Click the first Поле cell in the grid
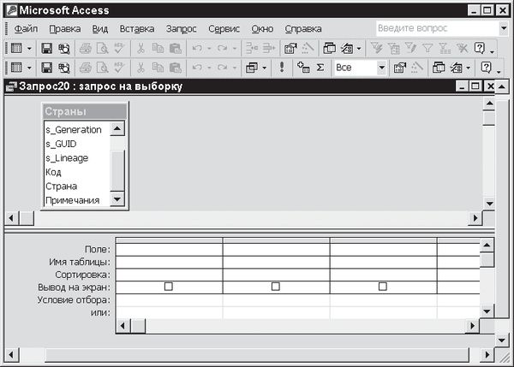 point(168,249)
